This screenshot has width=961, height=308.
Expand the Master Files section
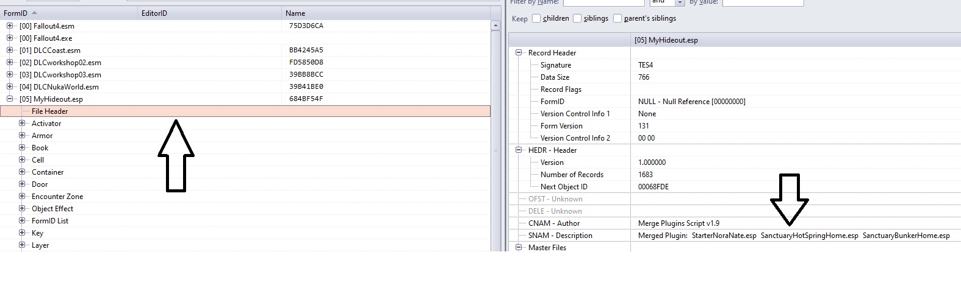519,248
